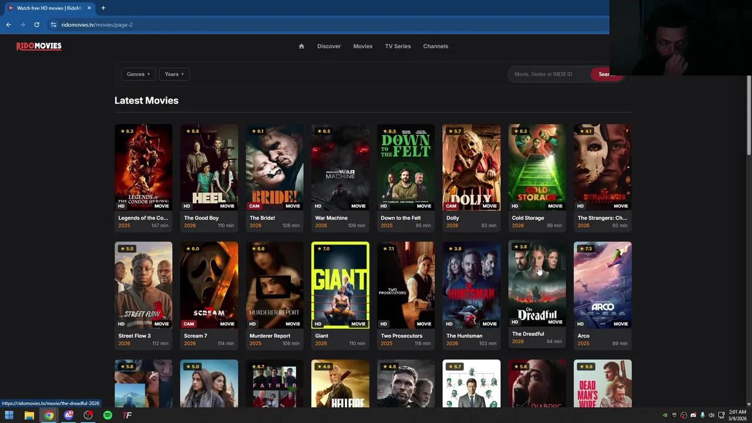Open The Good Boy poster
This screenshot has height=423, width=752.
[209, 167]
